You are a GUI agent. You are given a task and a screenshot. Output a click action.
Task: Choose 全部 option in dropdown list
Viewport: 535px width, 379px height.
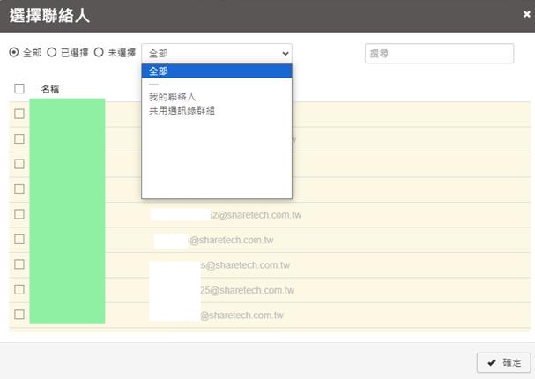click(x=216, y=71)
